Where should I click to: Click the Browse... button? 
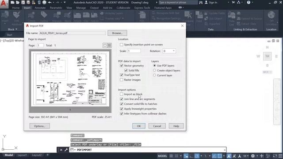pyautogui.click(x=117, y=33)
